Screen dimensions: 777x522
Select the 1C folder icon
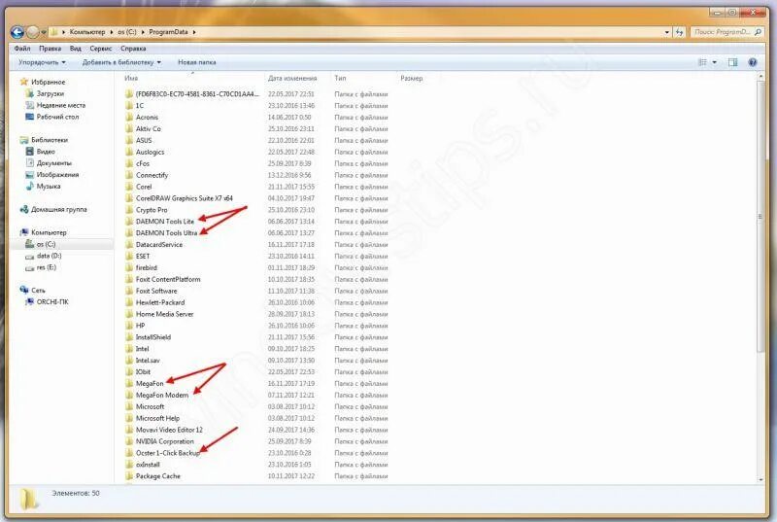[129, 106]
